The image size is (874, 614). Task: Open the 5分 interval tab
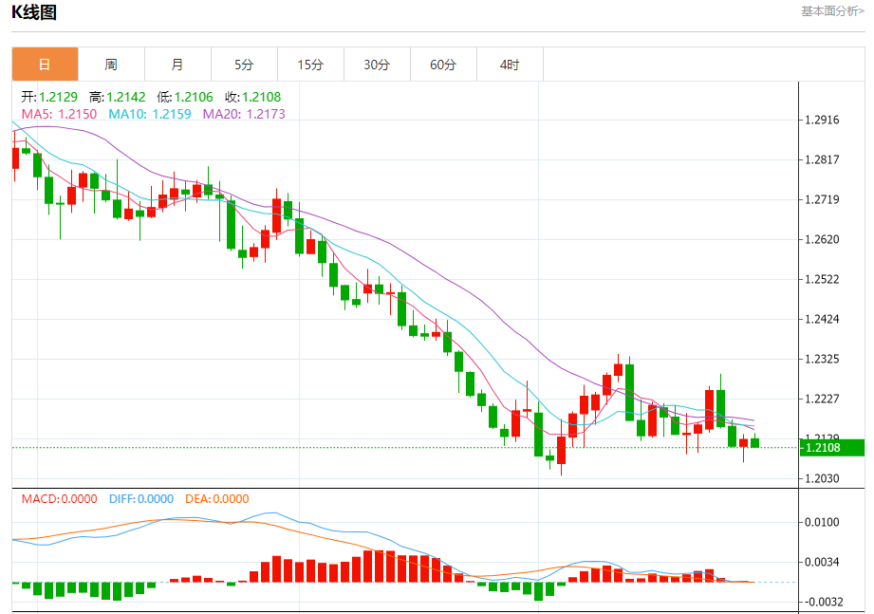(244, 65)
